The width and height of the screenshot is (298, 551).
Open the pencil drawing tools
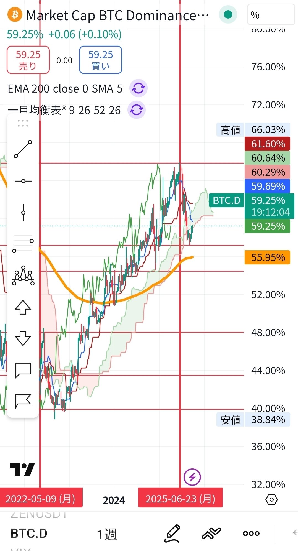click(x=172, y=533)
